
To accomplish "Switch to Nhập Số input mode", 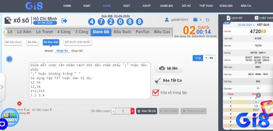I will point(62,51).
